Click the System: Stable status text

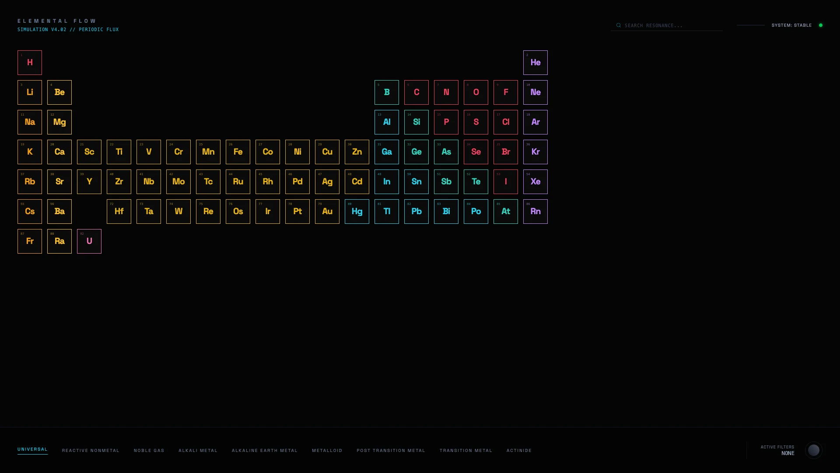point(791,25)
